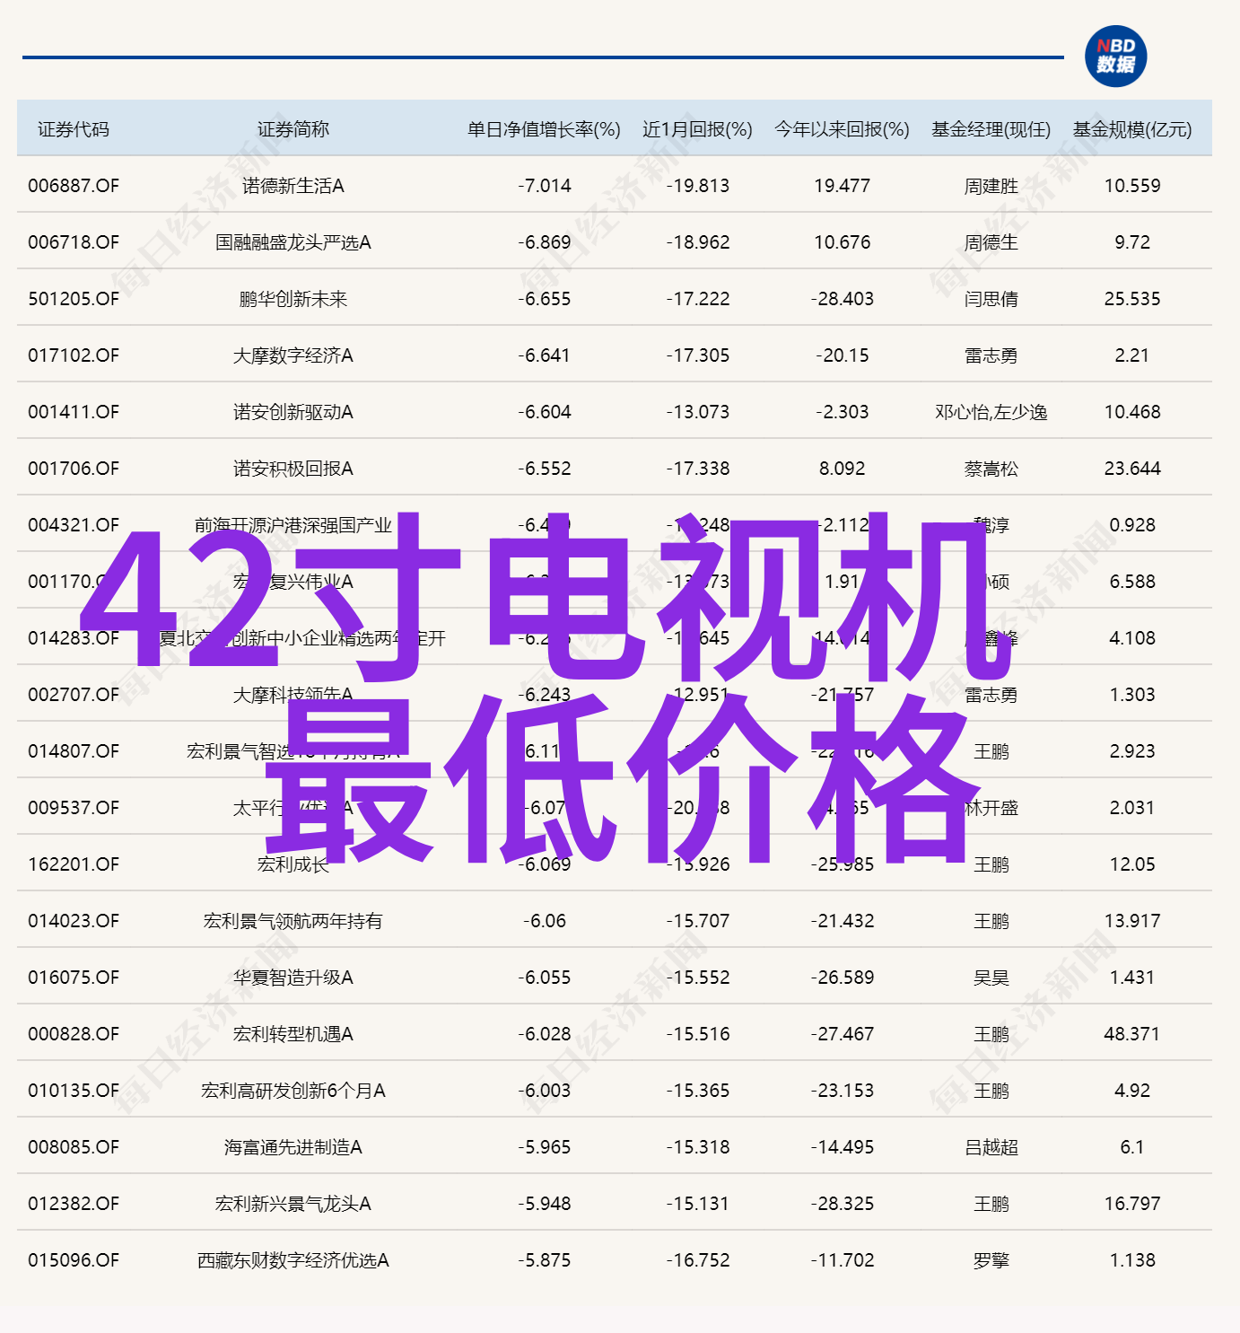1240x1333 pixels.
Task: Click manager name 闫思倩
Action: coord(991,299)
